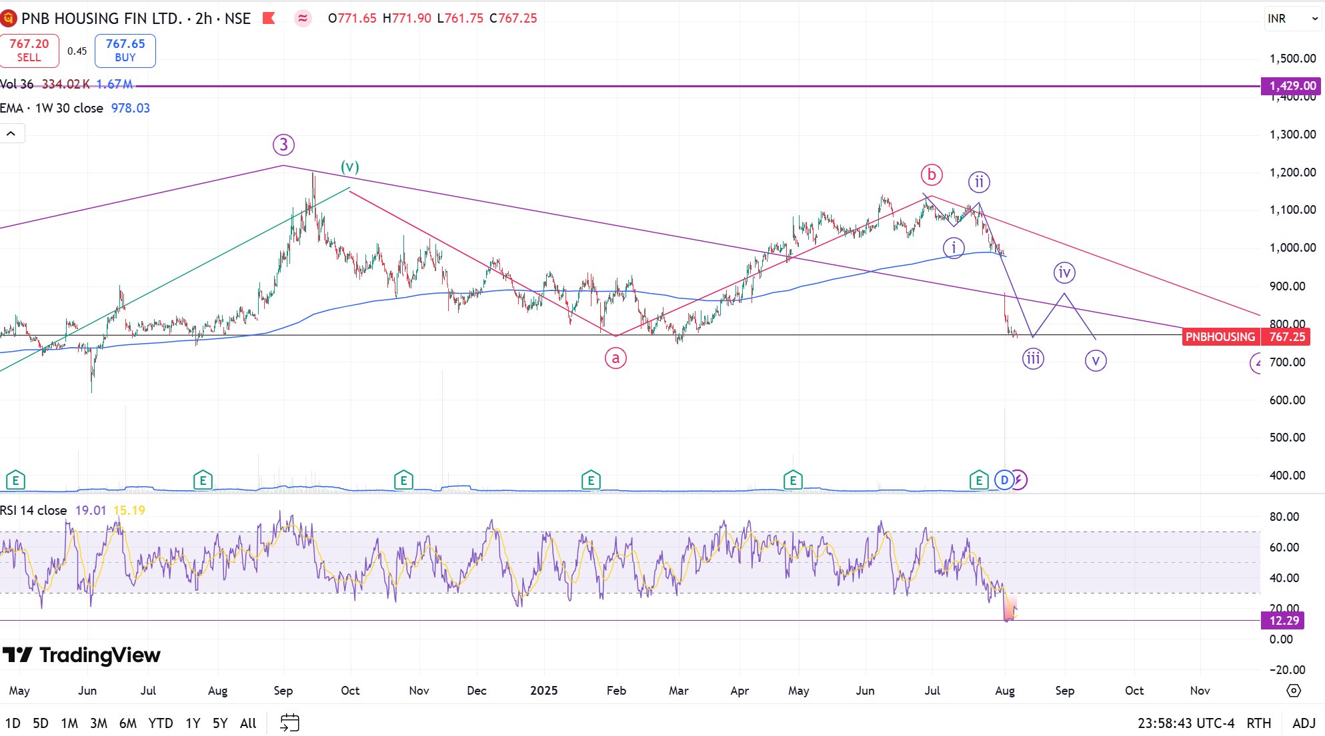Select the 5Y time range
The width and height of the screenshot is (1325, 736).
point(220,723)
